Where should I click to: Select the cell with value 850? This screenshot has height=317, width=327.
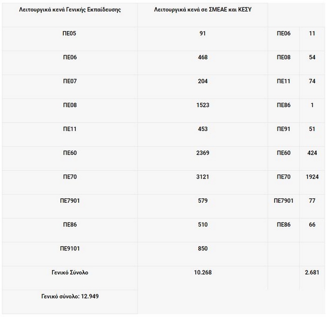coord(203,248)
